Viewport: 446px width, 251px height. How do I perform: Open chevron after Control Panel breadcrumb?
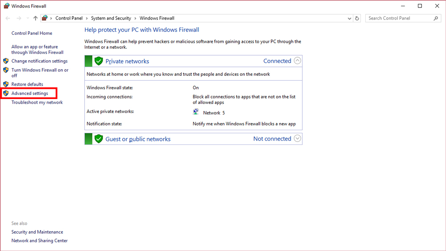[87, 18]
